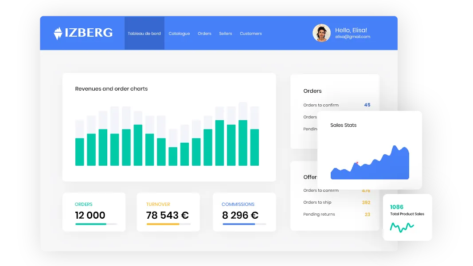Click the Hello, Elisa! greeting text
Image resolution: width=473 pixels, height=266 pixels.
tap(351, 30)
